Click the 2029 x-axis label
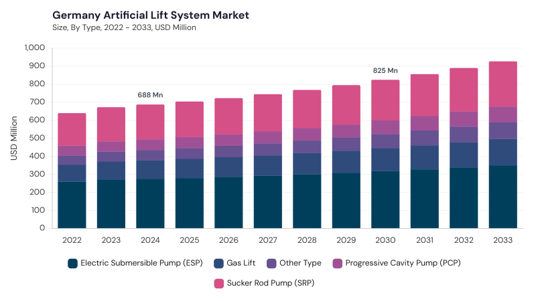Screen dimensions: 536x301 point(346,240)
